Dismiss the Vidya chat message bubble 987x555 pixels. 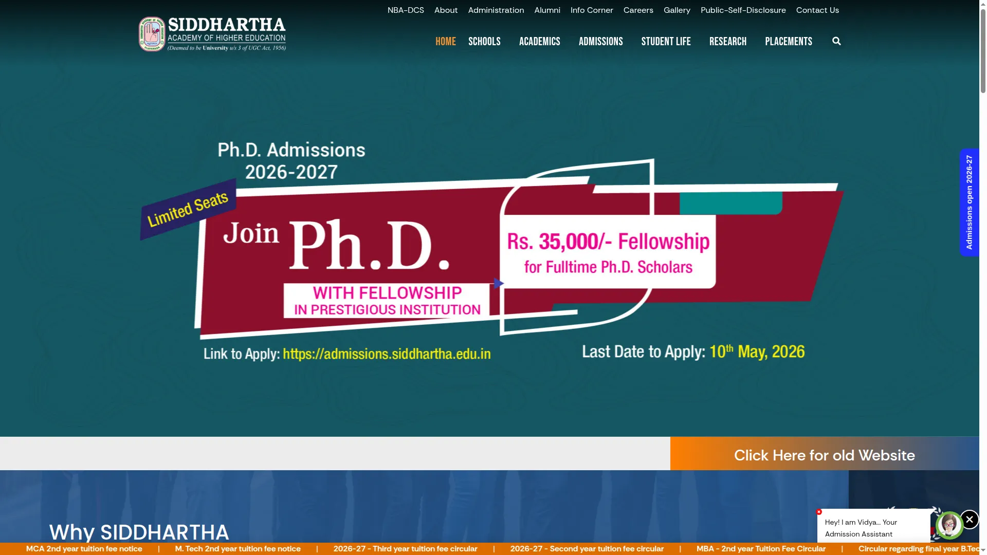pos(819,512)
